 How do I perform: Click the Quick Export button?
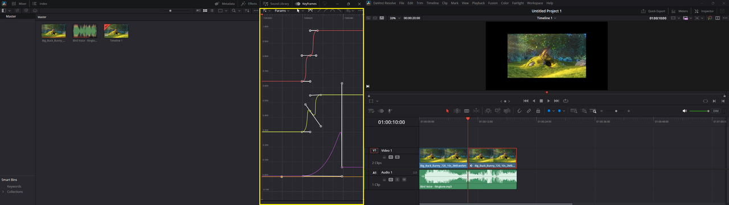point(653,11)
